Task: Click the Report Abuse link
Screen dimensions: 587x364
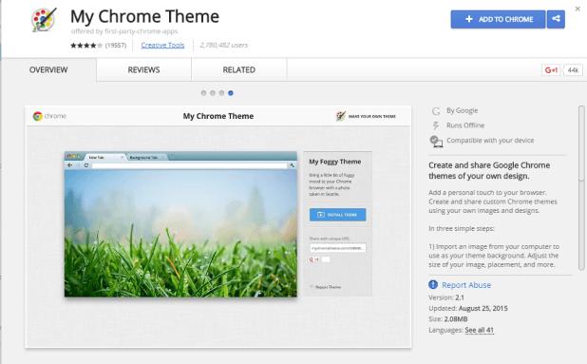Action: click(x=466, y=285)
